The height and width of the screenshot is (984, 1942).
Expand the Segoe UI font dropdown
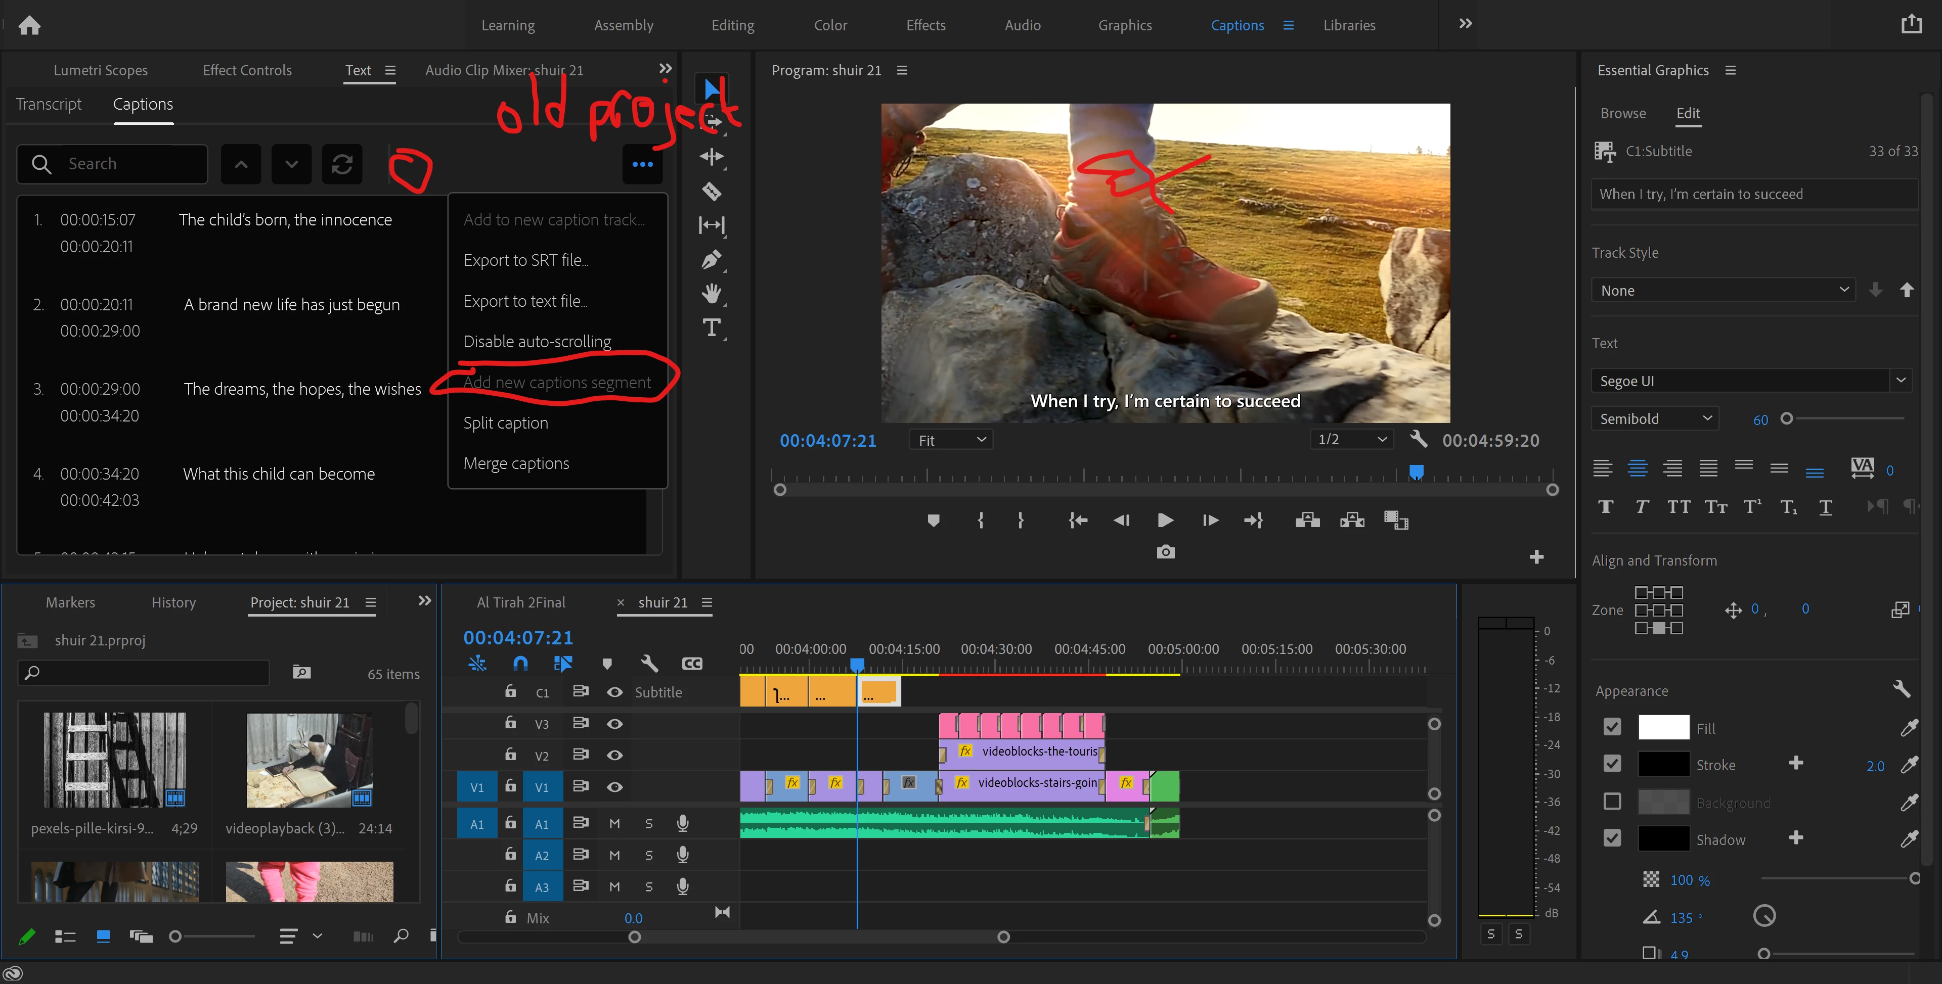pos(1900,381)
